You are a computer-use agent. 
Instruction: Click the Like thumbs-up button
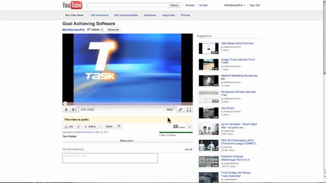pyautogui.click(x=69, y=127)
